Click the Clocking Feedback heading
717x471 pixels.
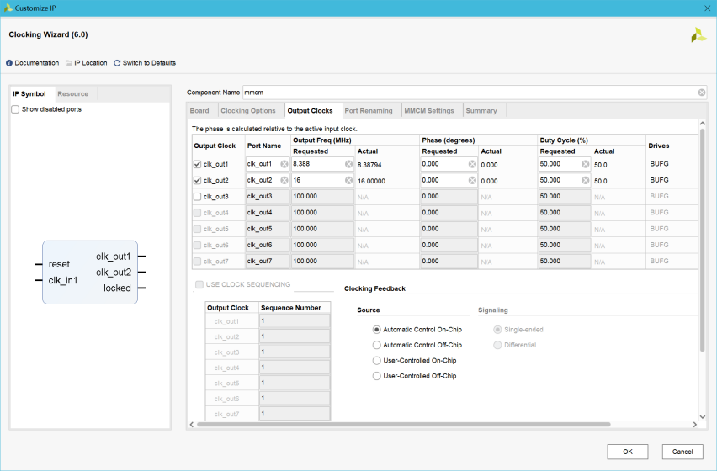(374, 288)
